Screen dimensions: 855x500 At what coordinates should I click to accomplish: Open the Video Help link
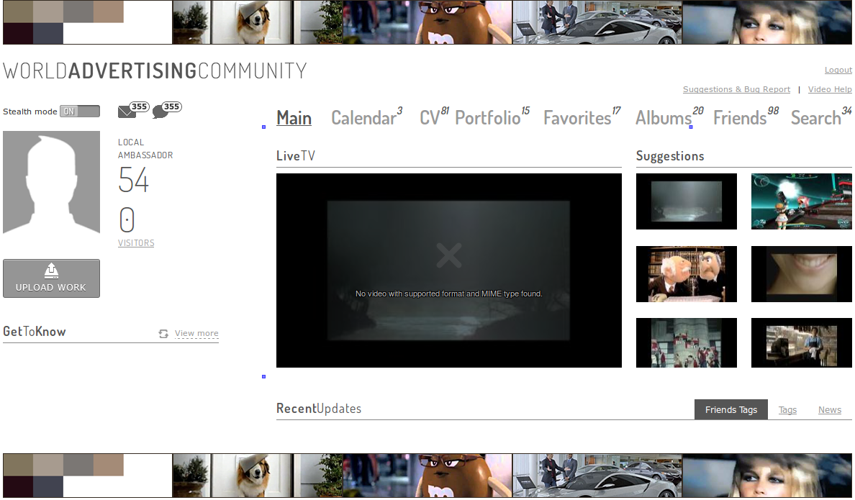point(830,89)
